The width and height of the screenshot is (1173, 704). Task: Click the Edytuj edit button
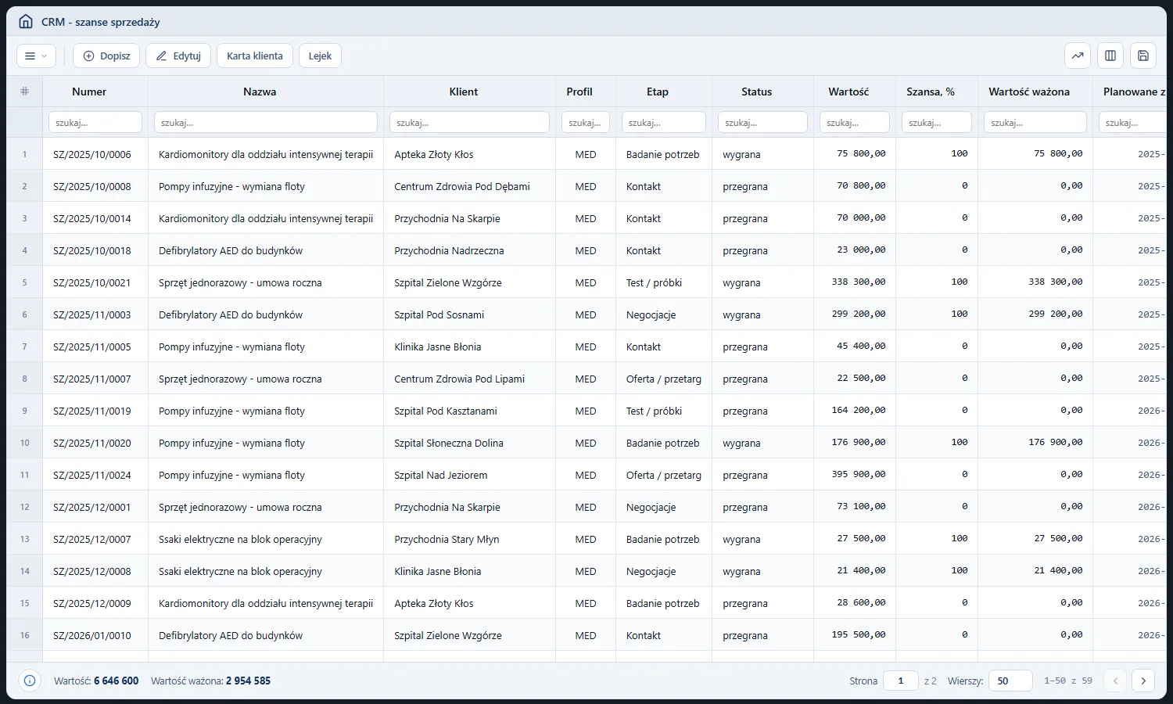[x=178, y=56]
